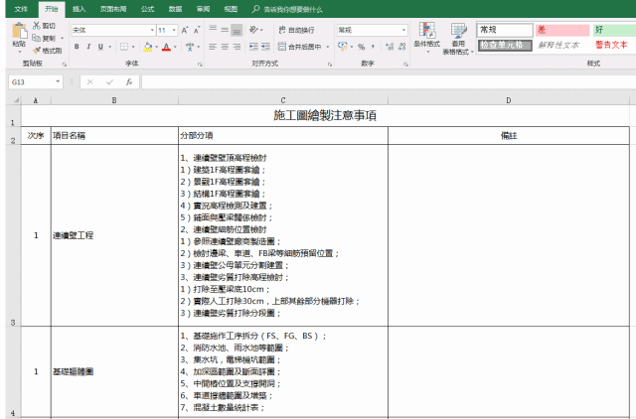Expand font color dropdown arrow
The image size is (636, 419).
point(175,47)
